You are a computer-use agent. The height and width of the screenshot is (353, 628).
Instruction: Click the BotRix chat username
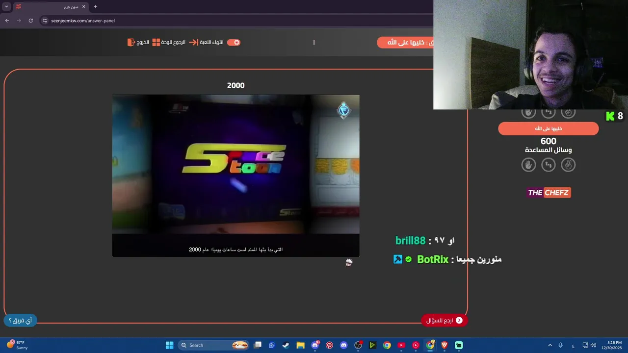(433, 259)
